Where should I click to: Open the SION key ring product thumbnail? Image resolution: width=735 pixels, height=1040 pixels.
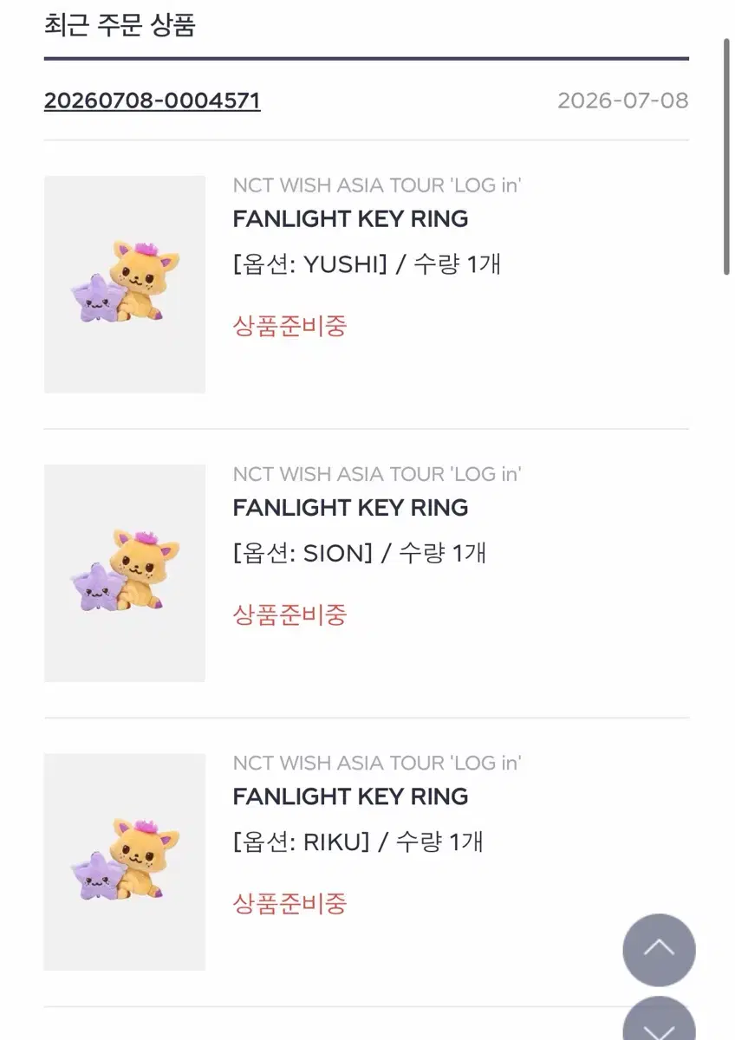click(125, 573)
